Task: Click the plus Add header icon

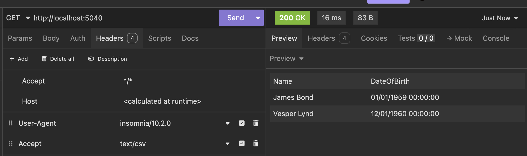Action: tap(12, 59)
